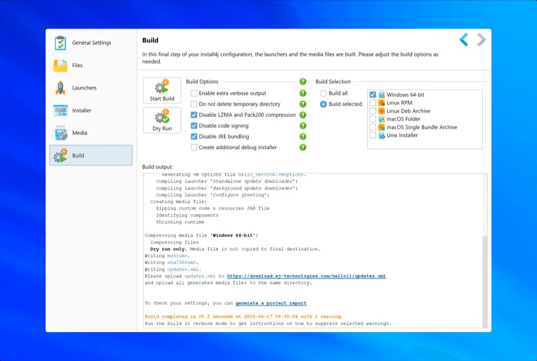The width and height of the screenshot is (537, 361).
Task: Show help for extra verbose output
Action: click(303, 93)
